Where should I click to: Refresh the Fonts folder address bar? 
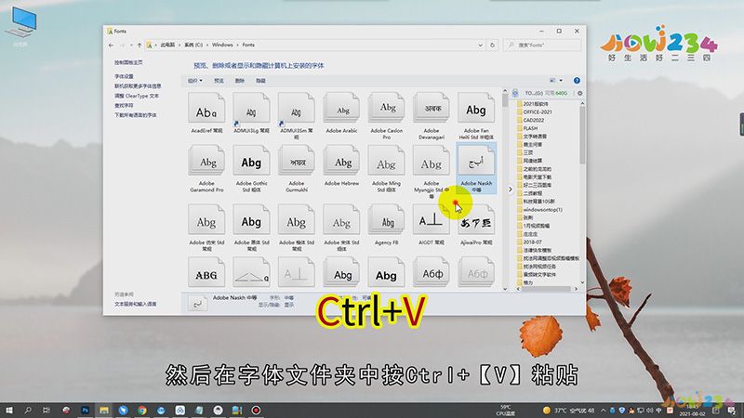[x=492, y=45]
